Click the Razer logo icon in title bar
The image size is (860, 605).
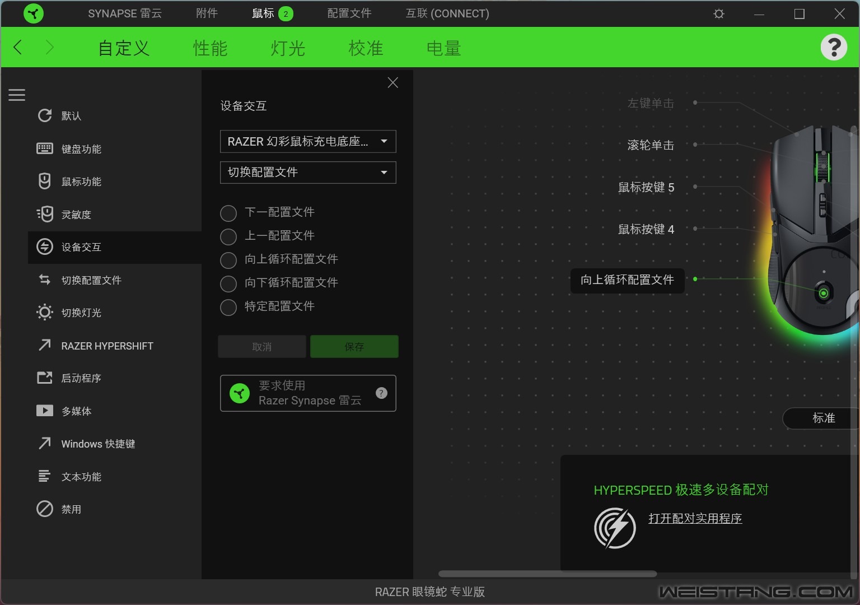[34, 13]
